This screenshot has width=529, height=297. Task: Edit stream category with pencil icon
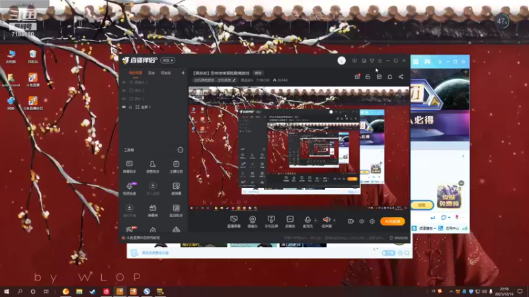[234, 80]
